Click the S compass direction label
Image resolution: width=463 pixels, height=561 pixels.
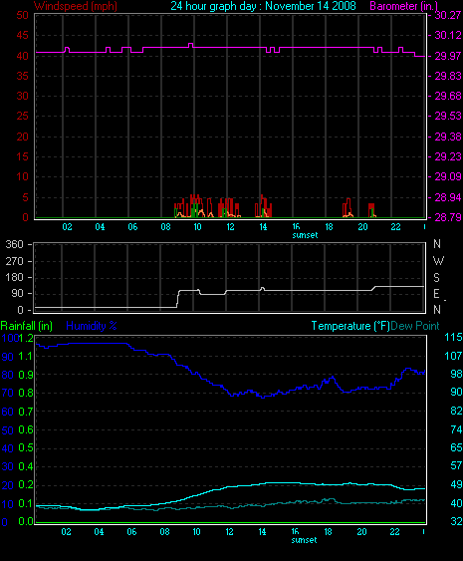(436, 277)
